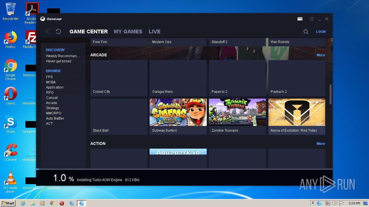Click the compact mode window icon
The width and height of the screenshot is (369, 207).
(x=300, y=19)
